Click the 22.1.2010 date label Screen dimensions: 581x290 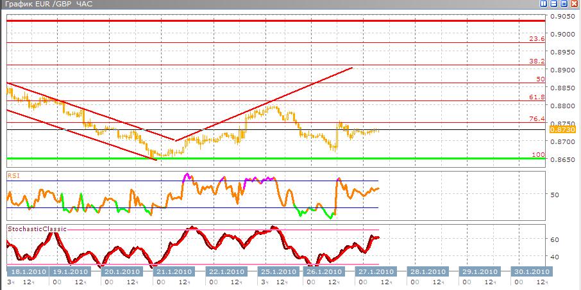[226, 272]
